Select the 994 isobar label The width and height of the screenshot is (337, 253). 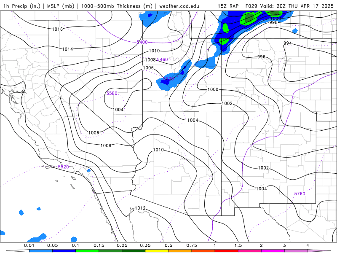coord(288,43)
